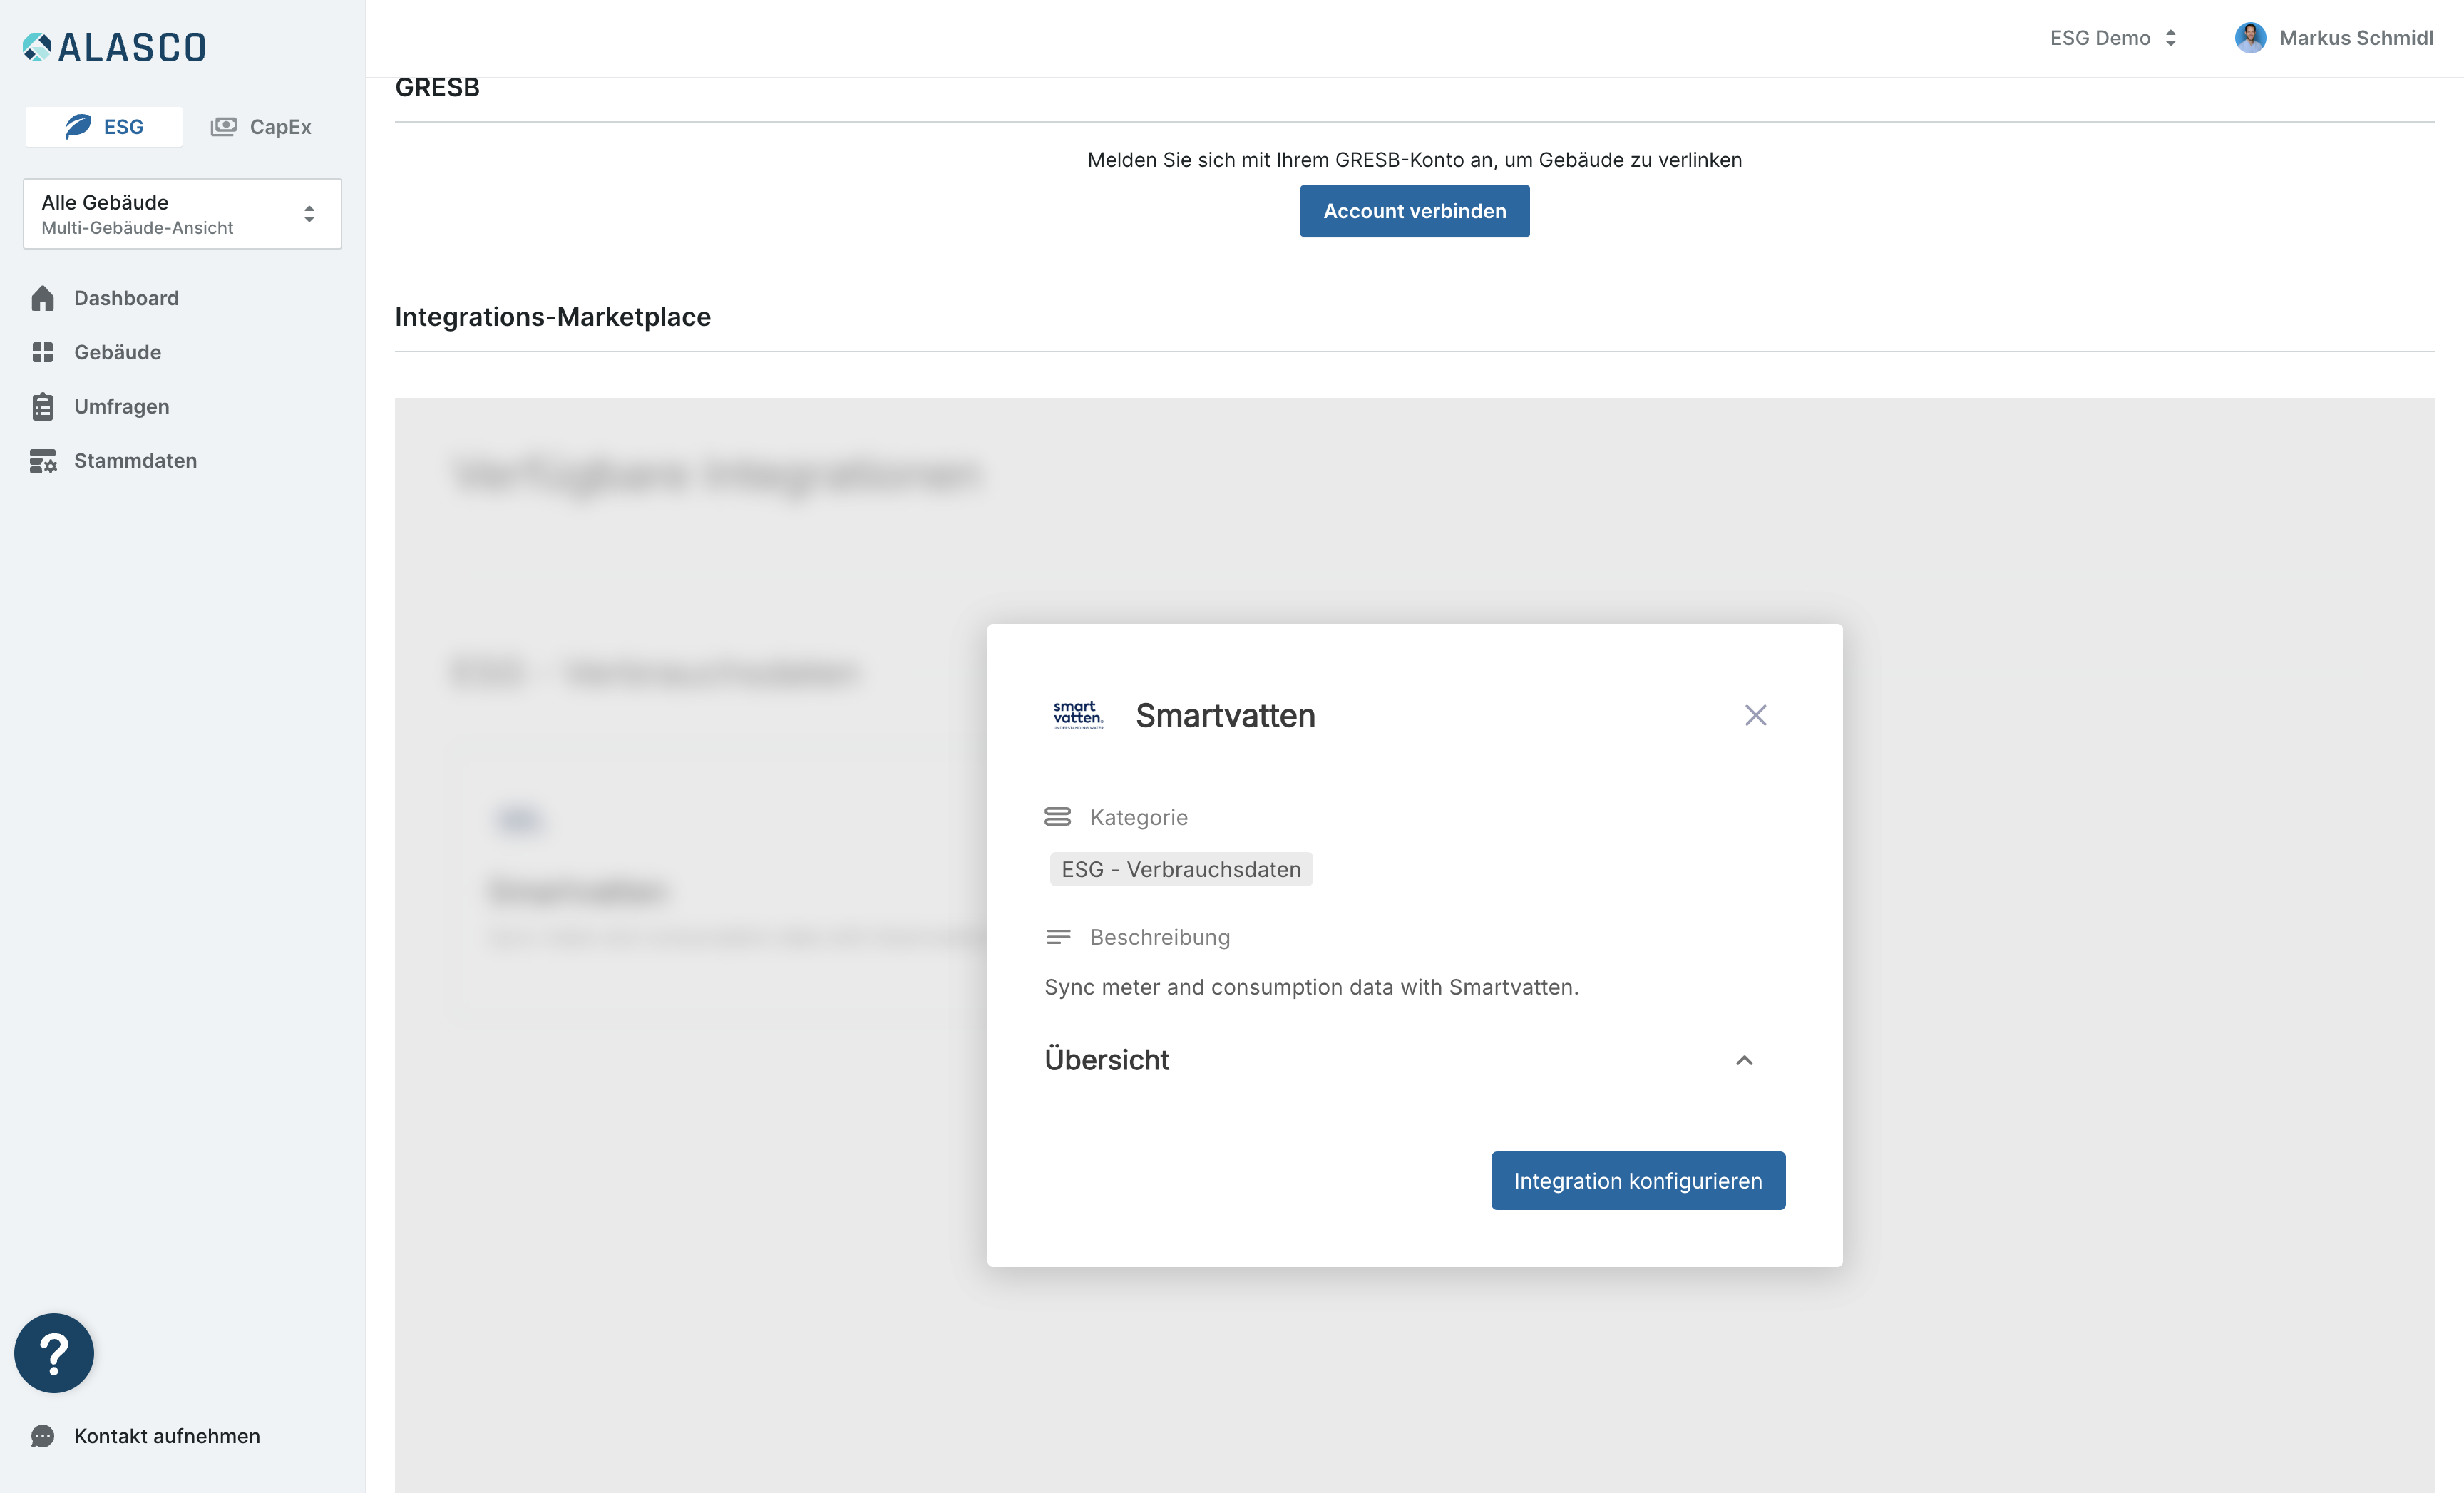Image resolution: width=2464 pixels, height=1493 pixels.
Task: Select the Gebäude grid icon
Action: (x=42, y=352)
